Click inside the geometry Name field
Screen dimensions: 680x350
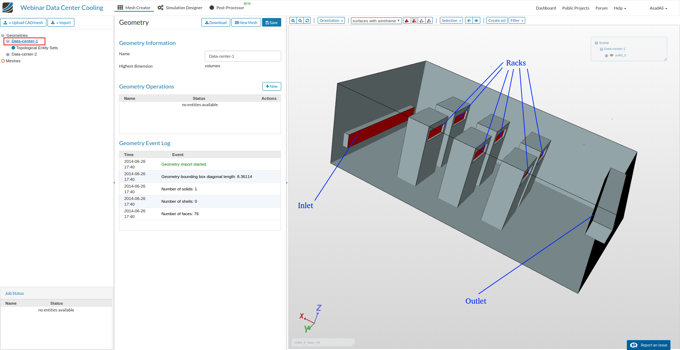(x=243, y=56)
